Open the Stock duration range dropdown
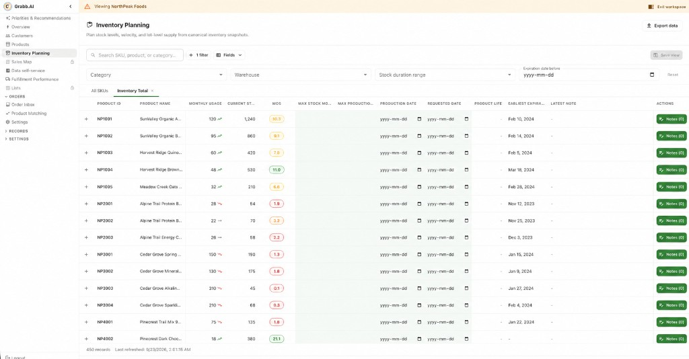The height and width of the screenshot is (359, 689). pyautogui.click(x=445, y=75)
